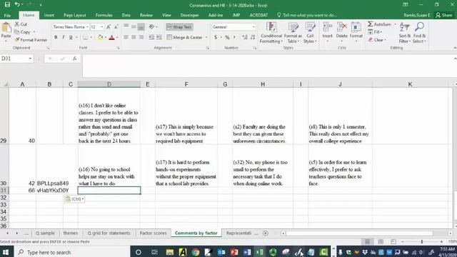Click the Undo arrow icon
Screen dimensions: 457x257
pos(17,4)
